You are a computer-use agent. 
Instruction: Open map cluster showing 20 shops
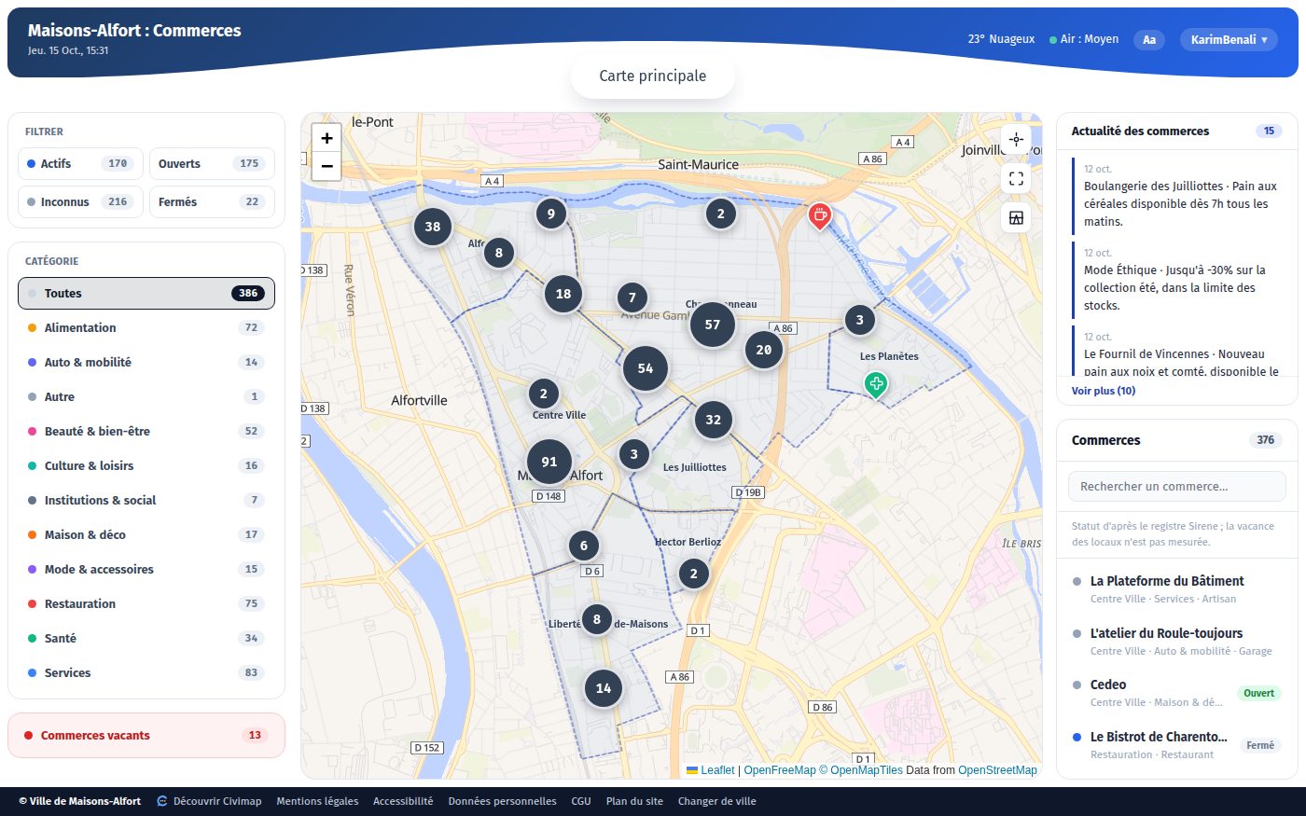[764, 350]
